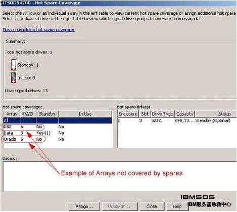This screenshot has width=237, height=212.
Task: Click the In Use column header
Action: coord(85,114)
